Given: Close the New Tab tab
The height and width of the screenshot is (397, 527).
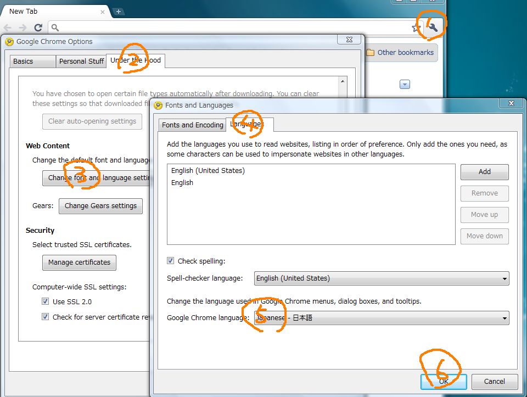Looking at the screenshot, I should point(103,12).
